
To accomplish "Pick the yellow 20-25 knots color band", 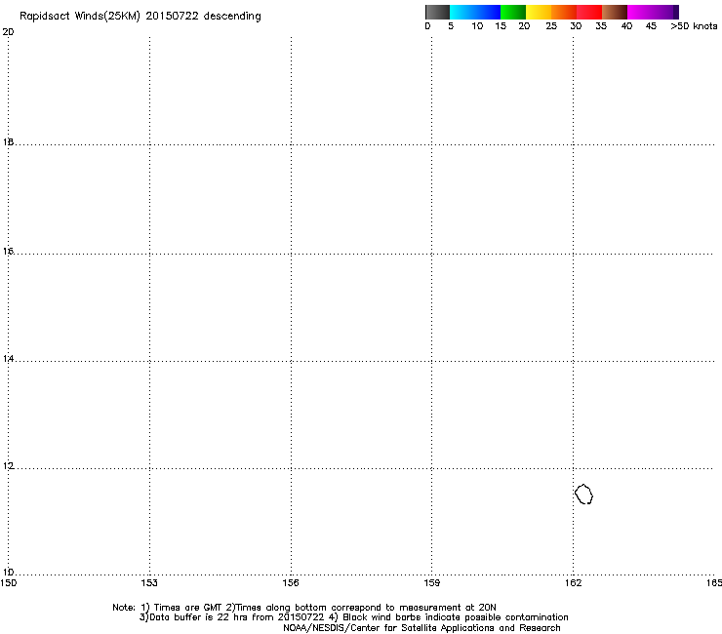I will coord(539,12).
